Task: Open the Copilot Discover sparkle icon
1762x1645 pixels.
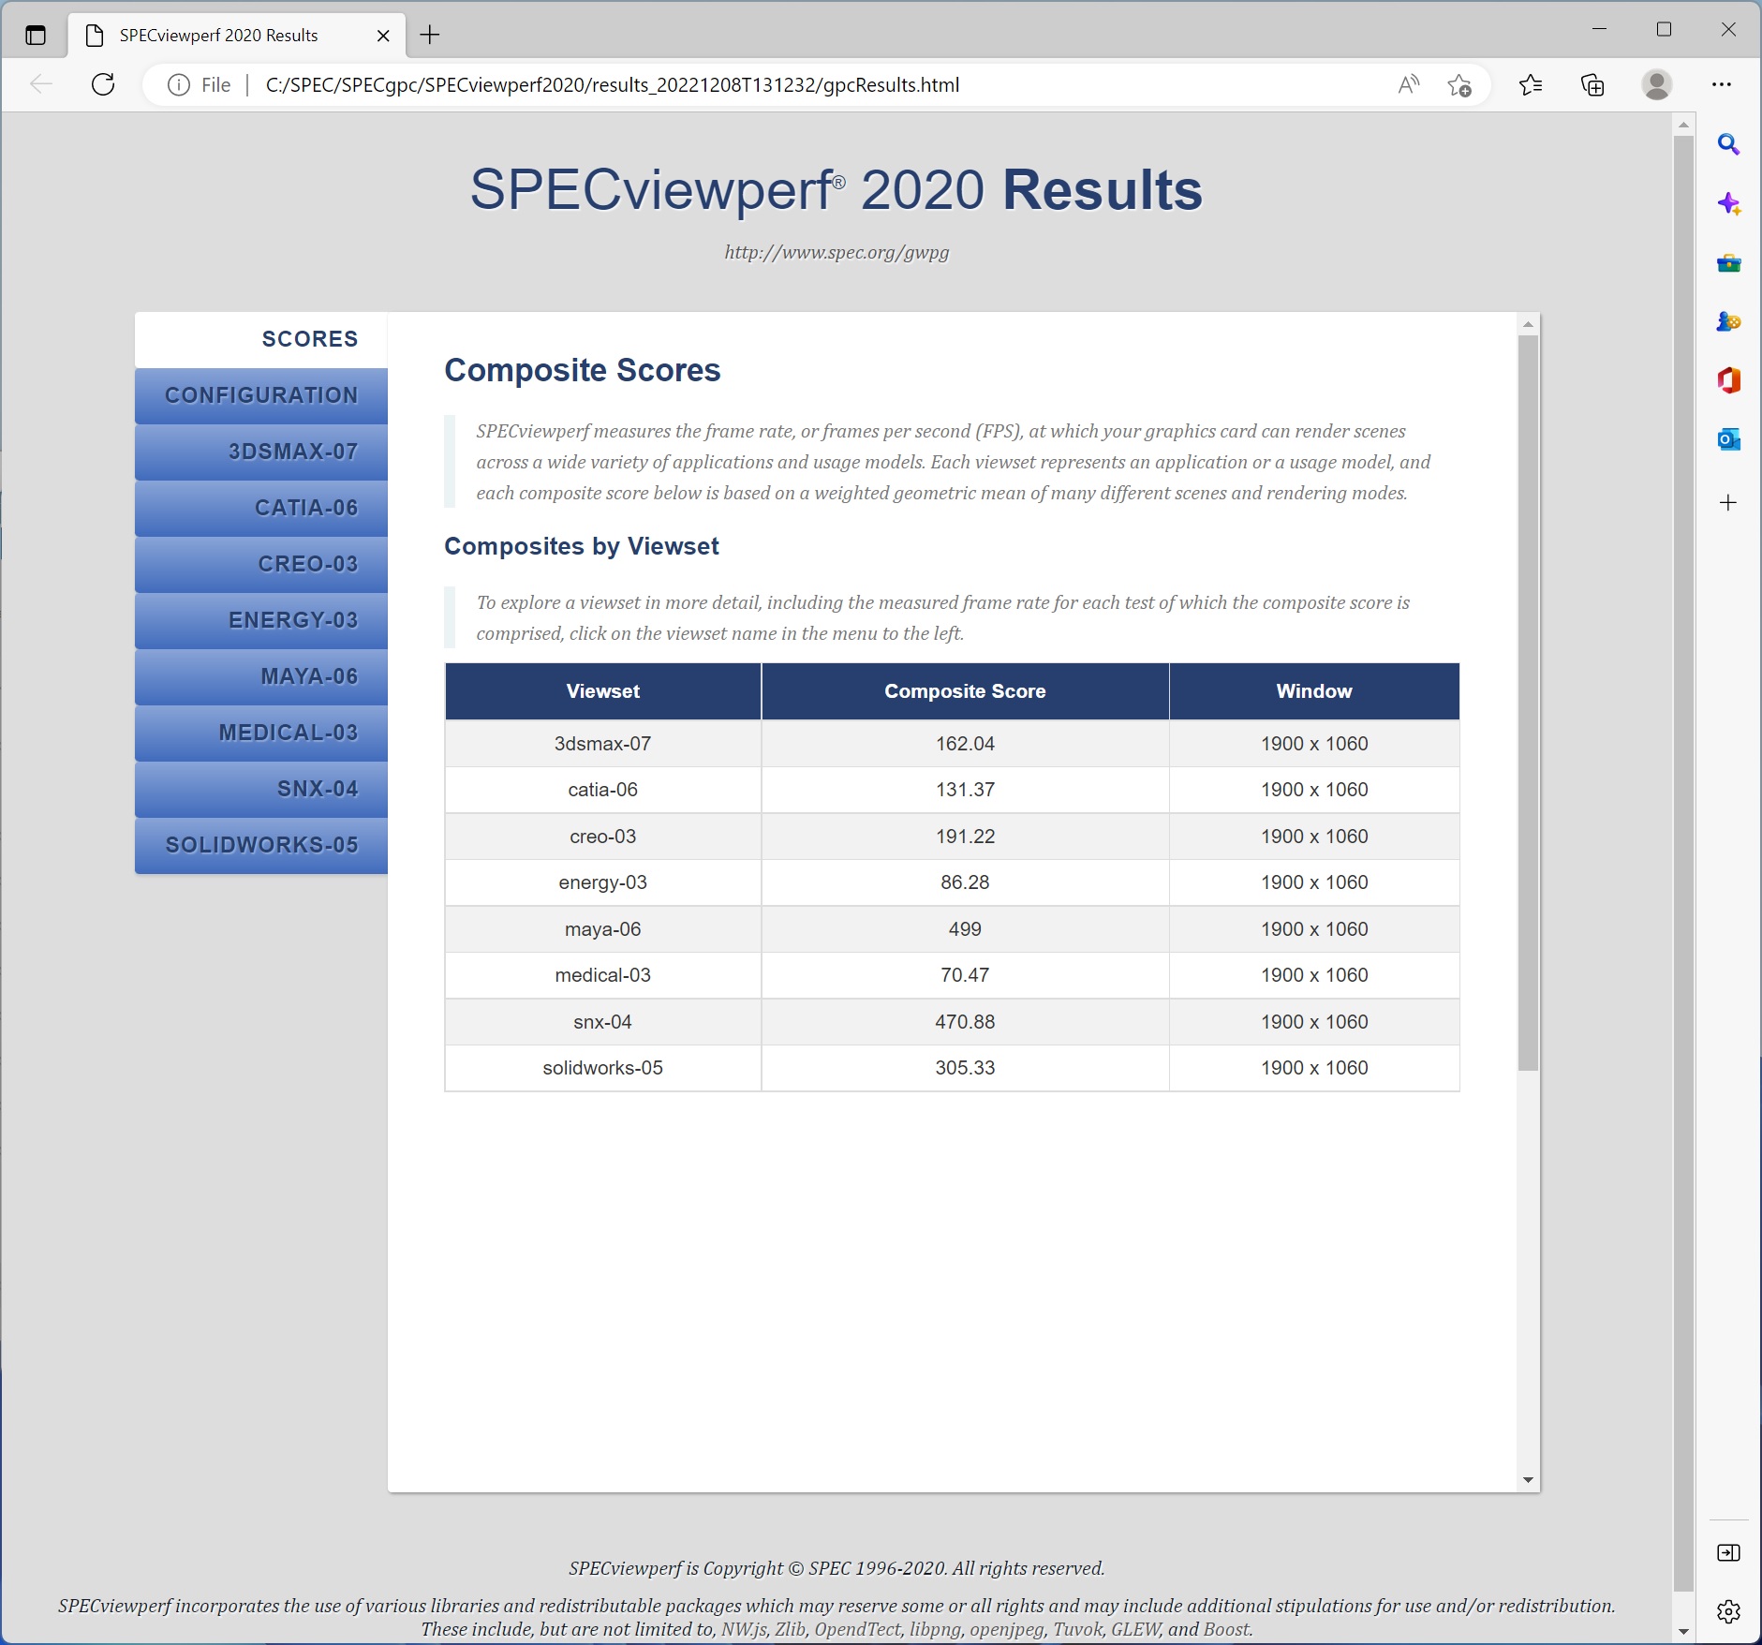Action: [1728, 204]
